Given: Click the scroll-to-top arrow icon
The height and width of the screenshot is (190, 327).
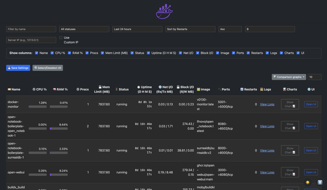Looking at the screenshot, I should 320,182.
